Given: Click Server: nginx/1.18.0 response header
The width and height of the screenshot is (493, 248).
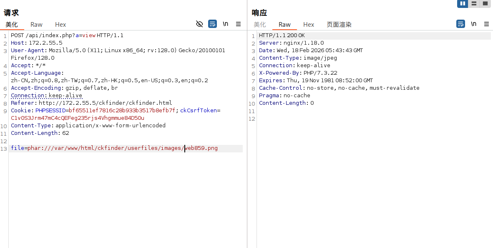Looking at the screenshot, I should point(292,43).
